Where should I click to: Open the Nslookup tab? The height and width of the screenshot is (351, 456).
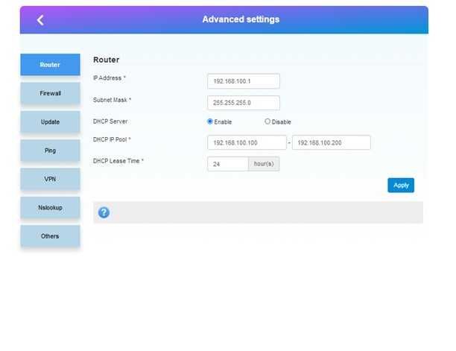[50, 208]
